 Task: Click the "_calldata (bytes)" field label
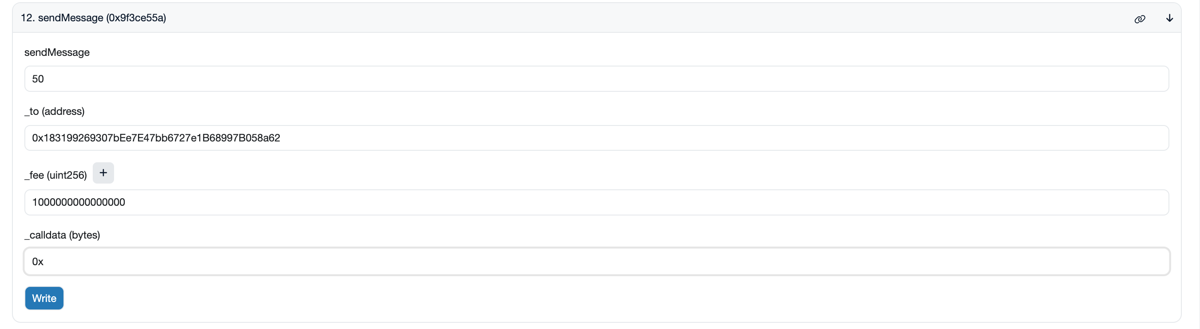(62, 235)
